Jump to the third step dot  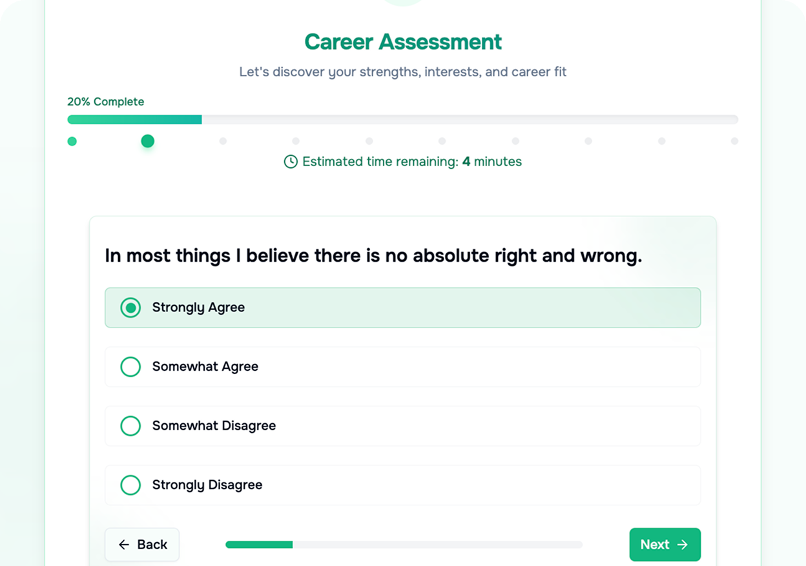point(223,141)
